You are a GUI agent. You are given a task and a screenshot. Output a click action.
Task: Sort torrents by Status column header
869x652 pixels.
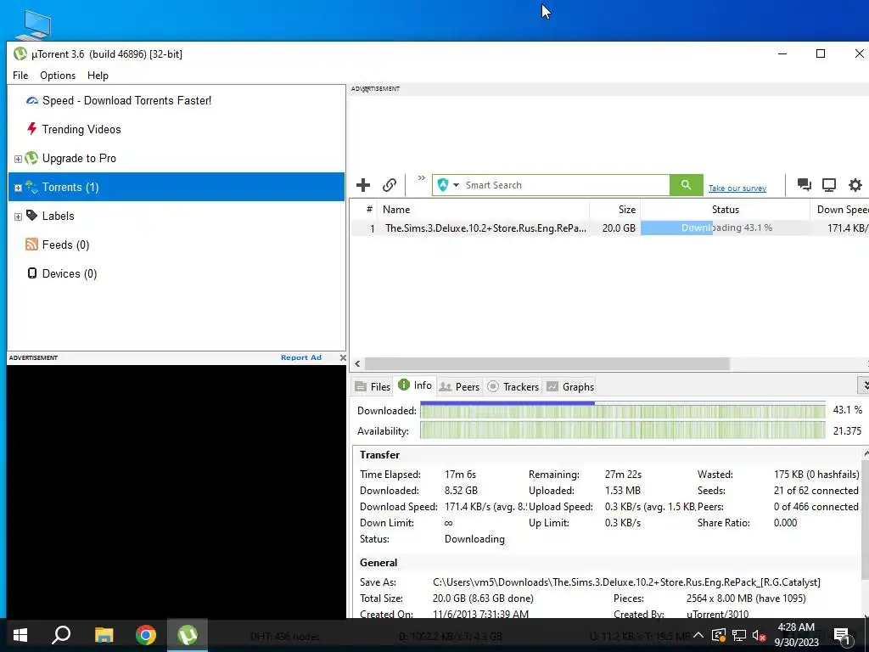pos(725,210)
